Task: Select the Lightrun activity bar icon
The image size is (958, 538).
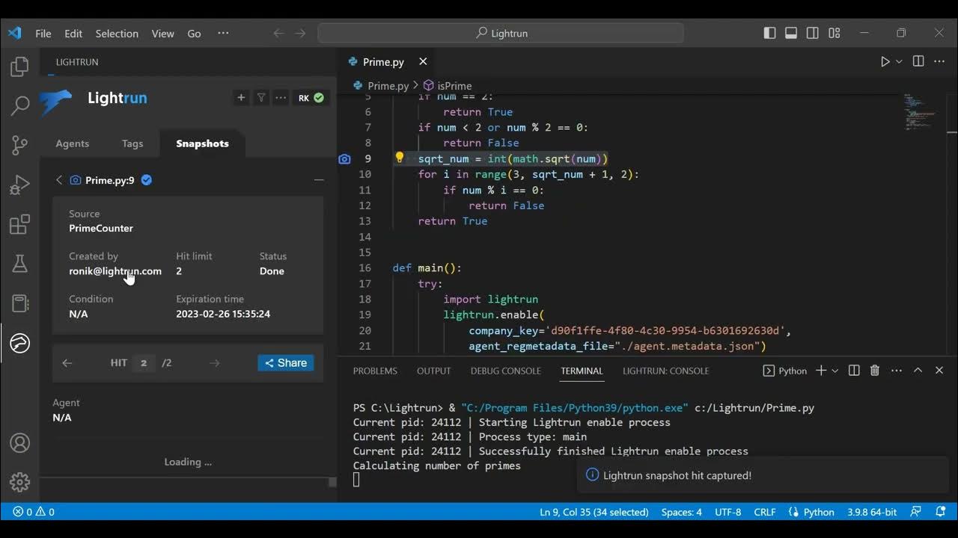Action: [19, 343]
